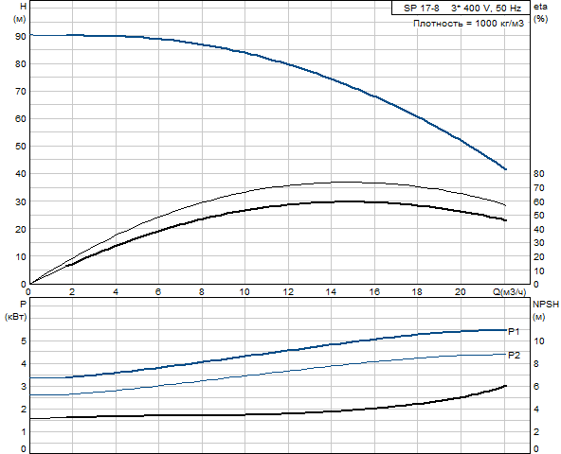Select the P1 curve label

[514, 331]
